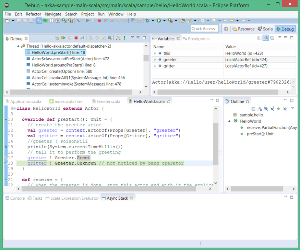This screenshot has width=300, height=250.
Task: Toggle Hide Static Members in Outline
Action: pos(272,109)
